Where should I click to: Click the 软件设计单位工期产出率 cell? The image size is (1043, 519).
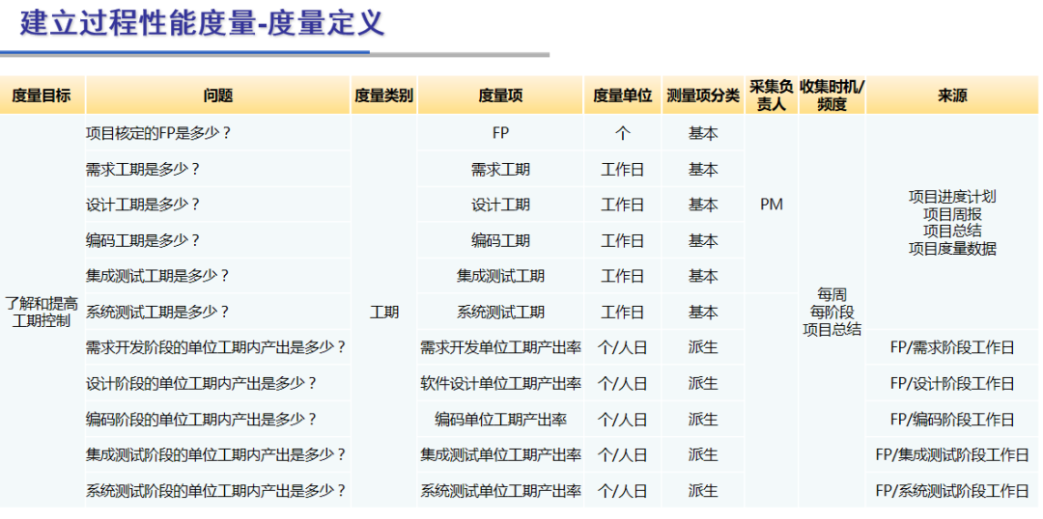coord(500,383)
